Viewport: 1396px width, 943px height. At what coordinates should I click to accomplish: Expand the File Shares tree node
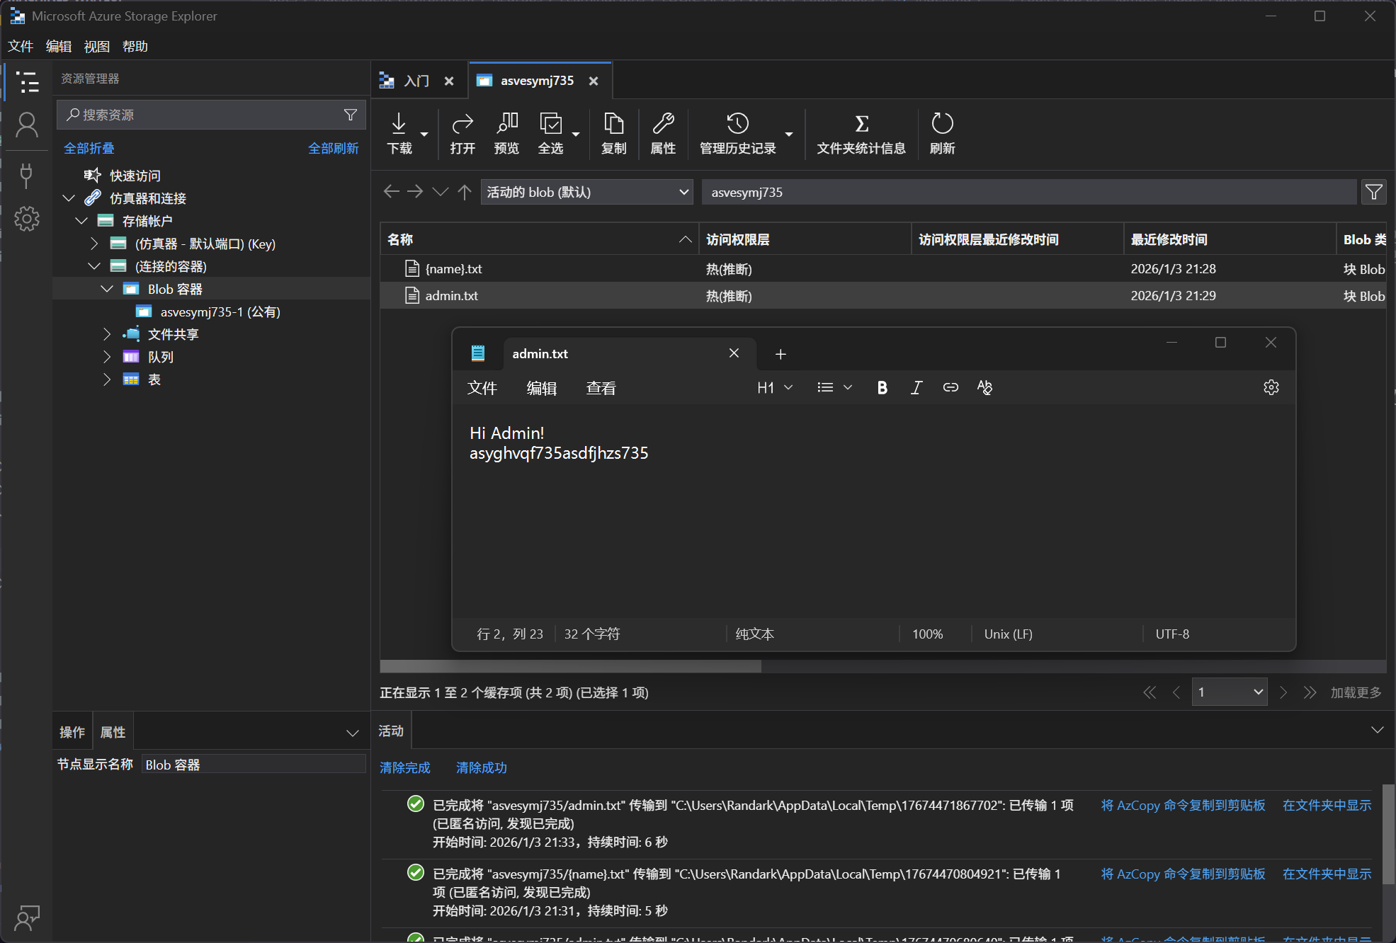pos(107,334)
